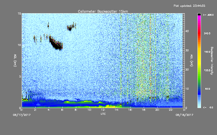
Task: Click the 06/18/2017 end date label
Action: [184, 115]
